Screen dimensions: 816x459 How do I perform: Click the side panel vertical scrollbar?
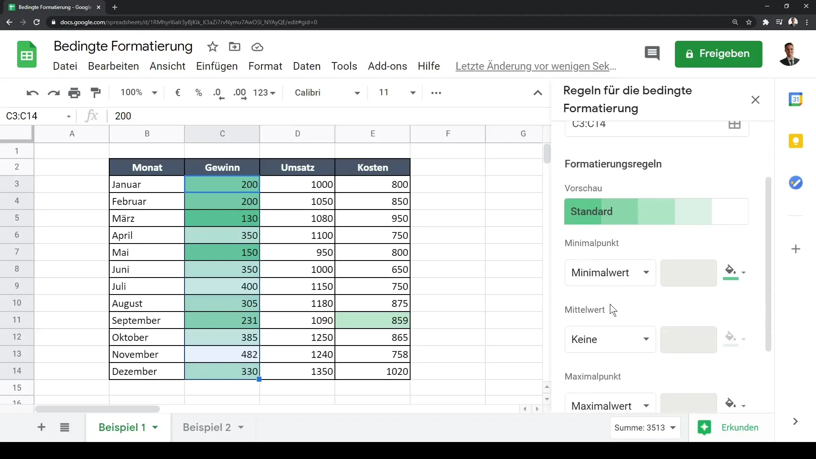coord(768,264)
